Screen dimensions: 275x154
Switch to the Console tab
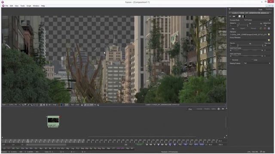click(199, 109)
